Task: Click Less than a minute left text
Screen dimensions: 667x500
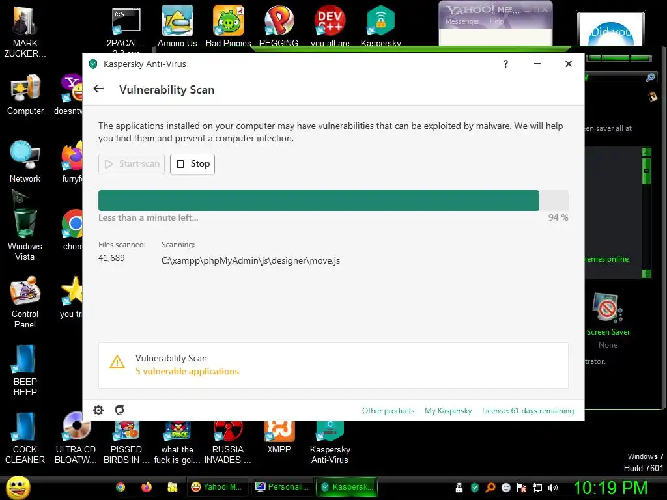Action: tap(148, 217)
